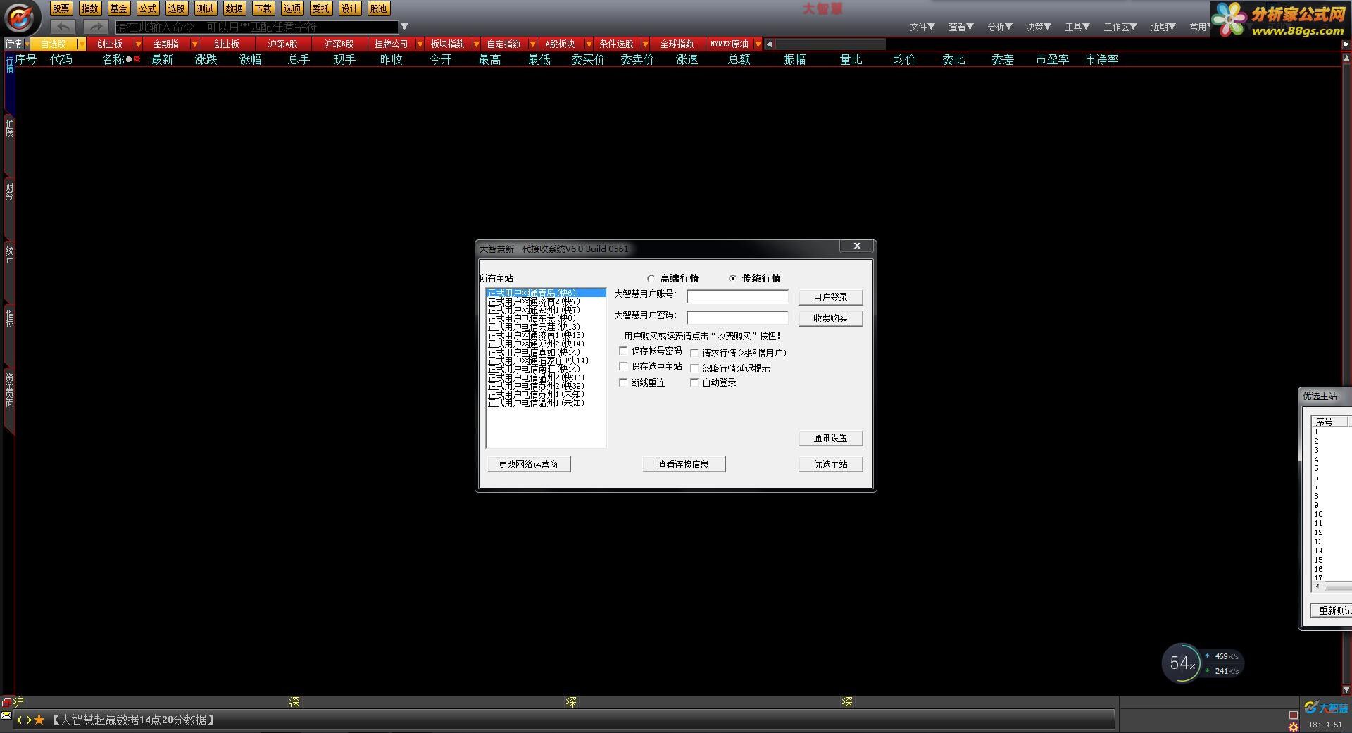Expand the A股板块 tab dropdown arrow

click(x=589, y=44)
